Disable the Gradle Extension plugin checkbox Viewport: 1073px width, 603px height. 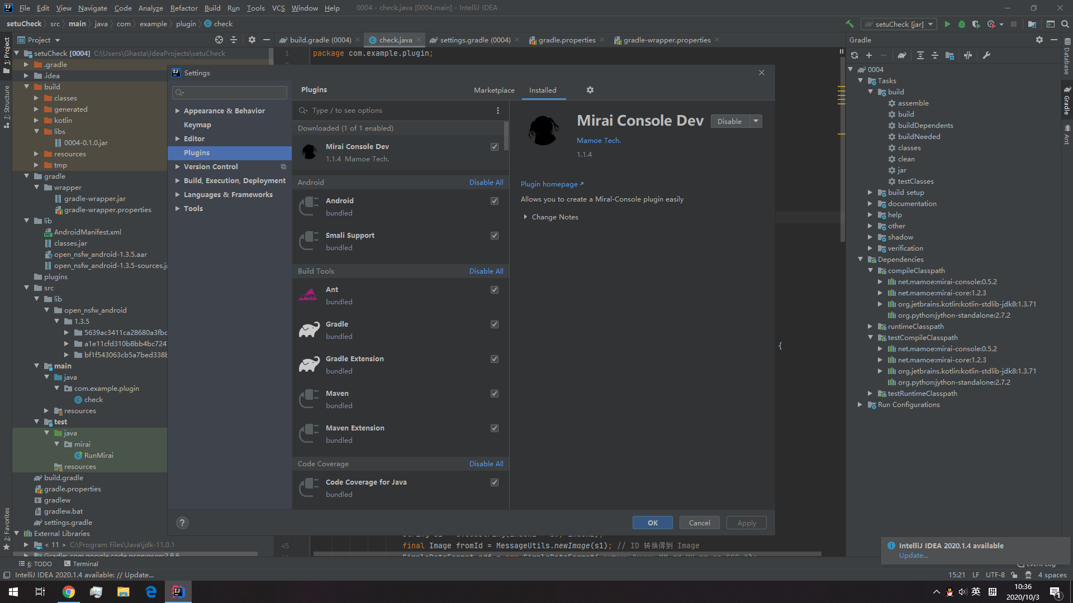click(495, 359)
